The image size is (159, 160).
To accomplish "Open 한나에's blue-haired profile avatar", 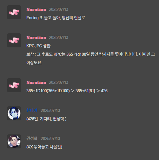I will point(14,113).
